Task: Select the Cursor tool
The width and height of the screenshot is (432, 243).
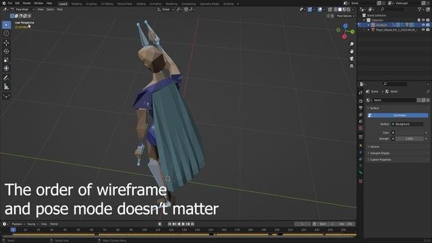Action: 6,33
